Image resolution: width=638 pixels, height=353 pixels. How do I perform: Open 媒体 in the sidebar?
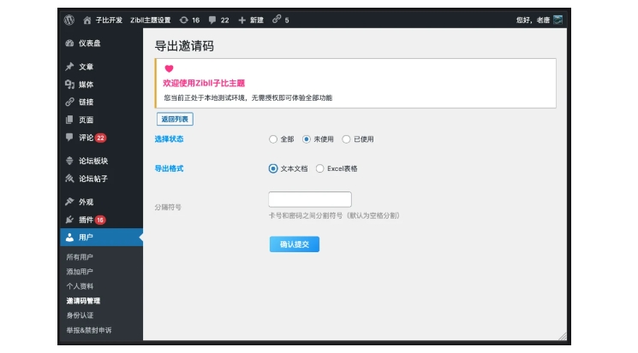coord(86,84)
